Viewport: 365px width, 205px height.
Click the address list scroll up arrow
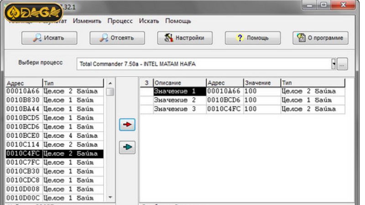pos(110,83)
